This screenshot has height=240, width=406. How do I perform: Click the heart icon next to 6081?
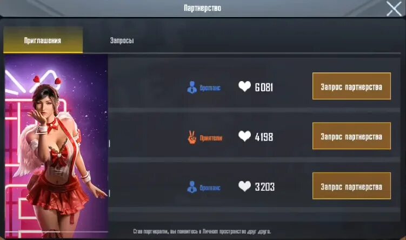244,86
